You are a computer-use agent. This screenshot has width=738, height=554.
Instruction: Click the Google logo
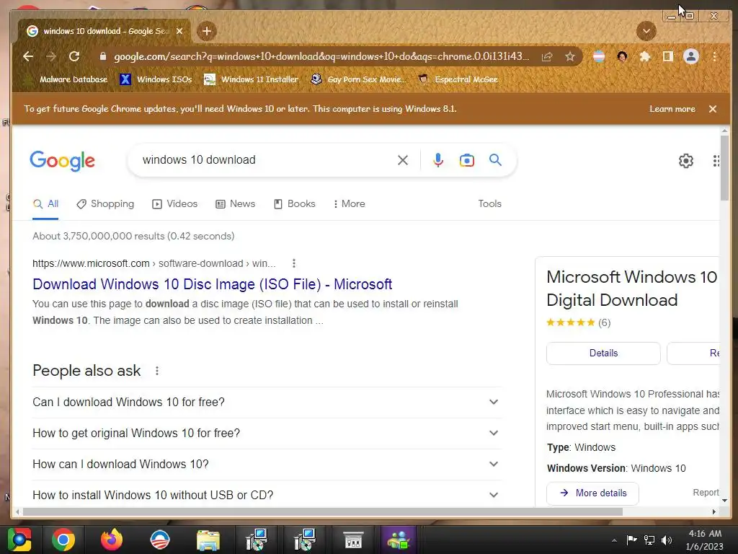pyautogui.click(x=62, y=161)
